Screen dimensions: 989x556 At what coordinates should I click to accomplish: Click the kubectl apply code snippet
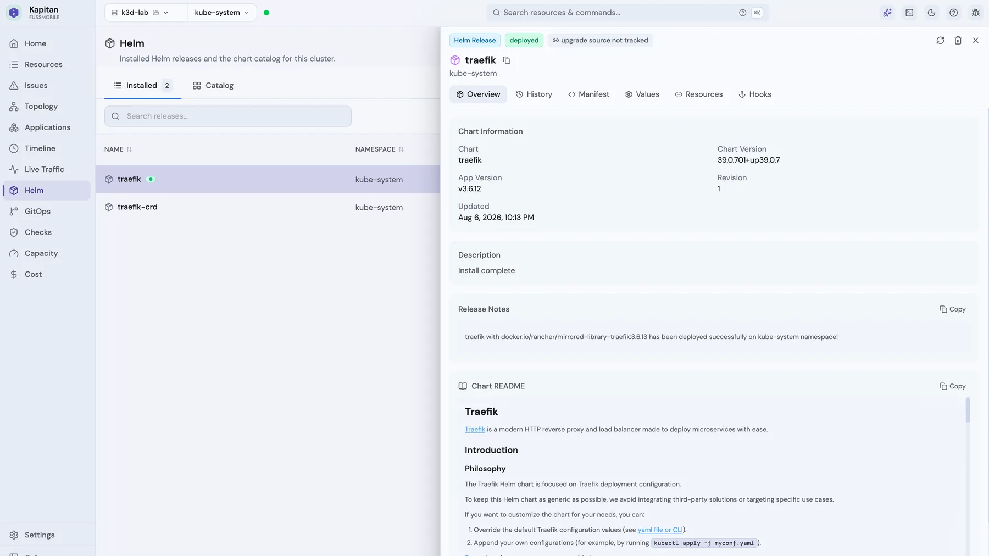tap(704, 543)
